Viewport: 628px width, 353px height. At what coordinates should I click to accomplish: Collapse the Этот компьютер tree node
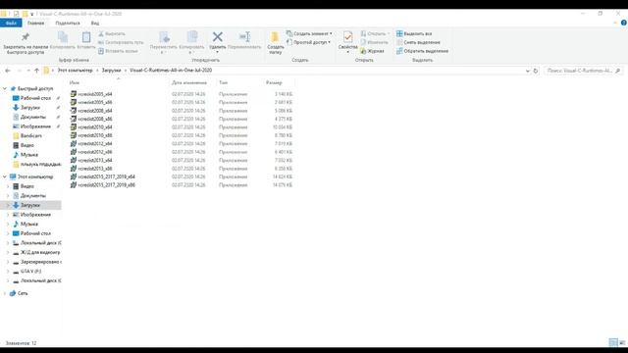(5, 176)
